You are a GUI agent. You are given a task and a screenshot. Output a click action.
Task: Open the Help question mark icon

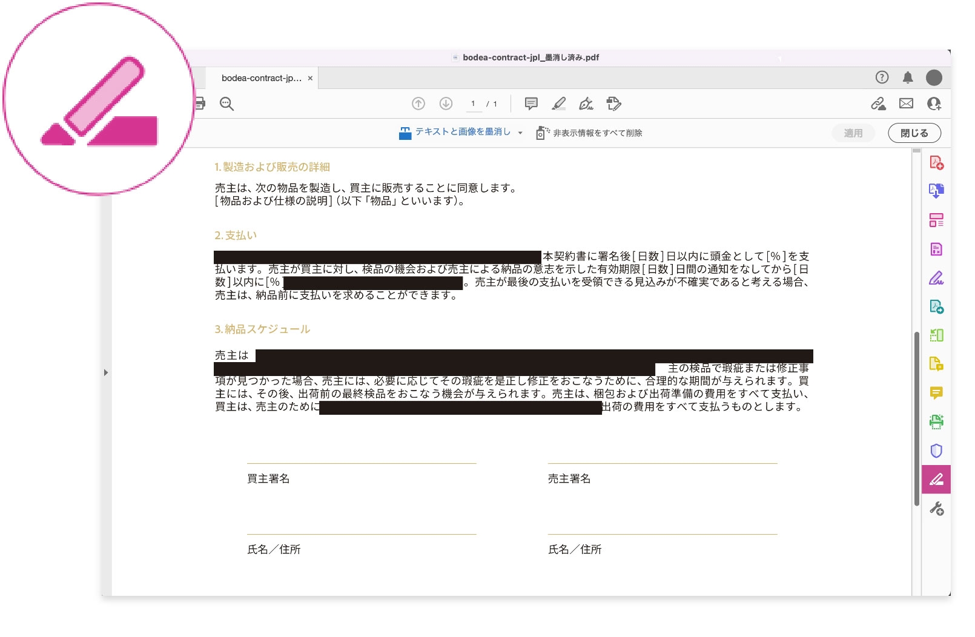click(x=882, y=77)
